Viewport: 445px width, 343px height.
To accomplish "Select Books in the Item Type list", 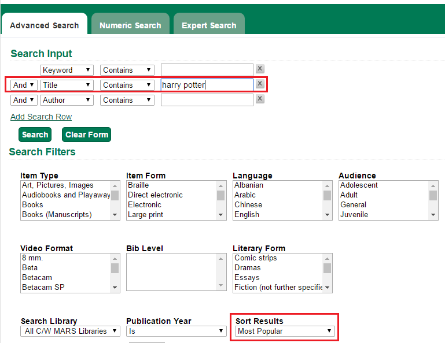I will click(x=33, y=204).
